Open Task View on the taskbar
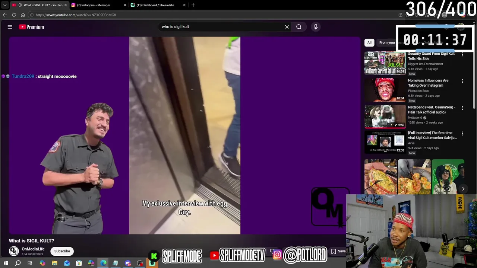 pos(30,263)
